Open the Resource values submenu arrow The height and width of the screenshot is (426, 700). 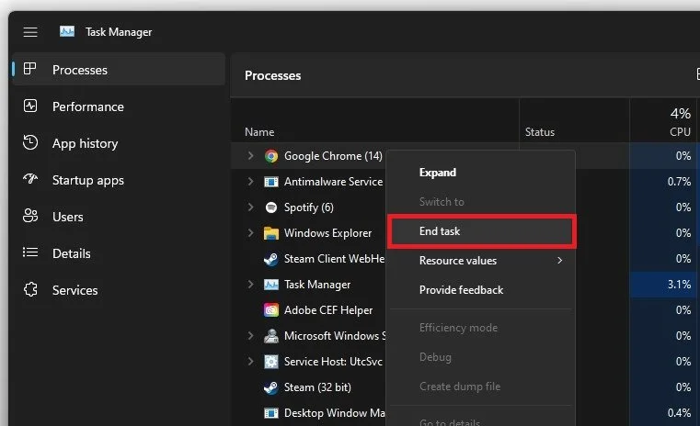tap(560, 260)
